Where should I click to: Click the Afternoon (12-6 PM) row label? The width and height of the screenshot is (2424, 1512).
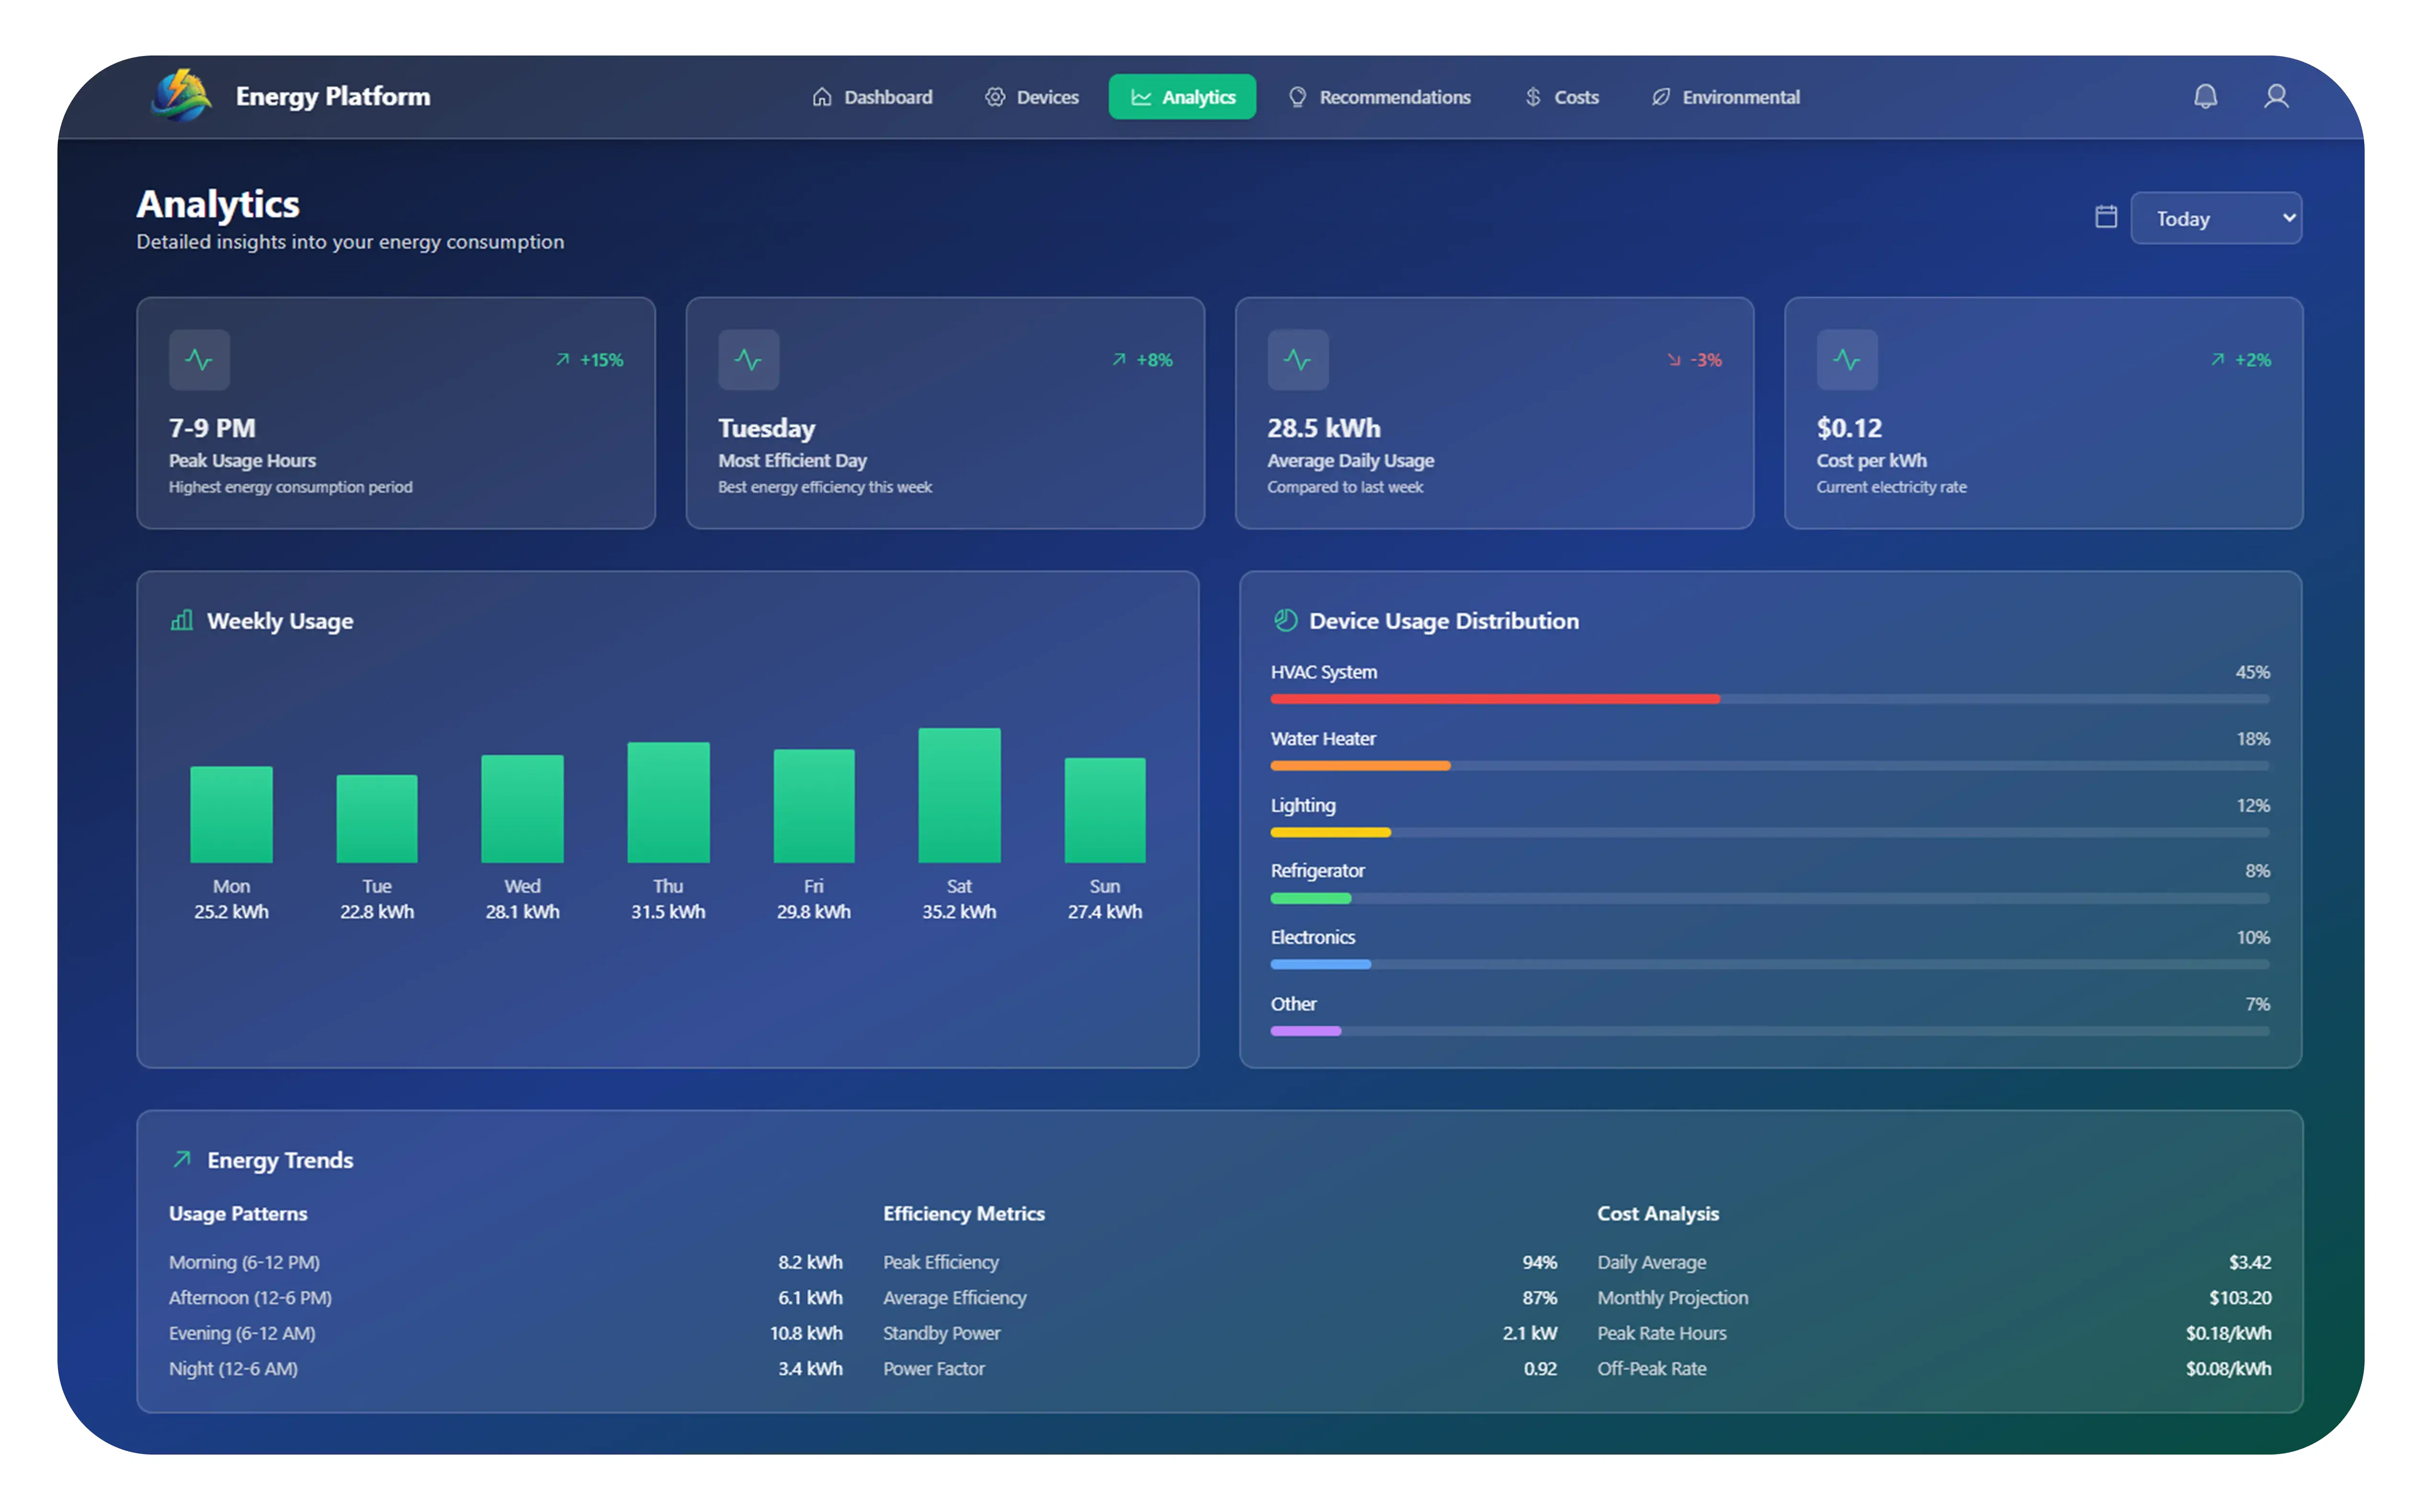click(x=250, y=1297)
